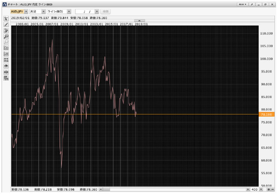Click the minus zoom button at bottom right
Screen dimensions: 277x194
click(x=273, y=190)
